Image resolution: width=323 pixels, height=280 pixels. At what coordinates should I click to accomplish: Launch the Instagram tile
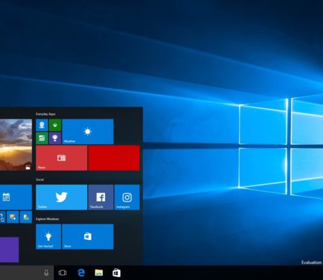(127, 197)
